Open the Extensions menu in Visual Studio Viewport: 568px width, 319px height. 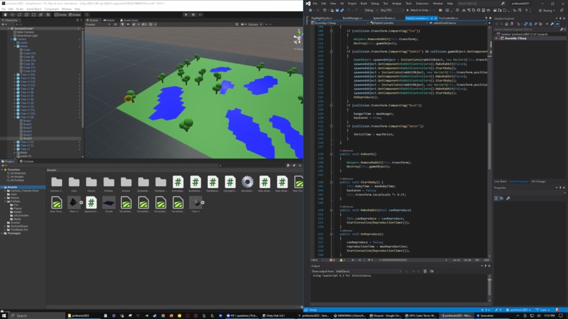[x=422, y=4]
